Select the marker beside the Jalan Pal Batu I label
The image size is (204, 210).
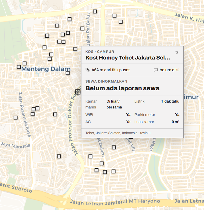click(x=82, y=28)
